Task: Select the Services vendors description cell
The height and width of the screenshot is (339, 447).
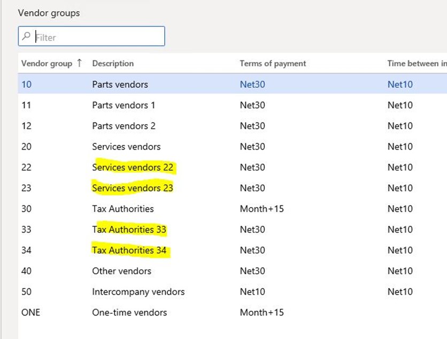Action: (x=126, y=147)
